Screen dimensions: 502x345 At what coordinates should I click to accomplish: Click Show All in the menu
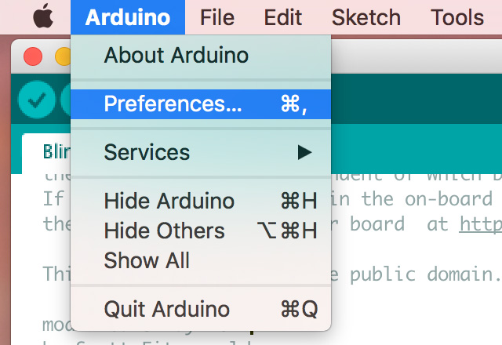click(x=147, y=260)
